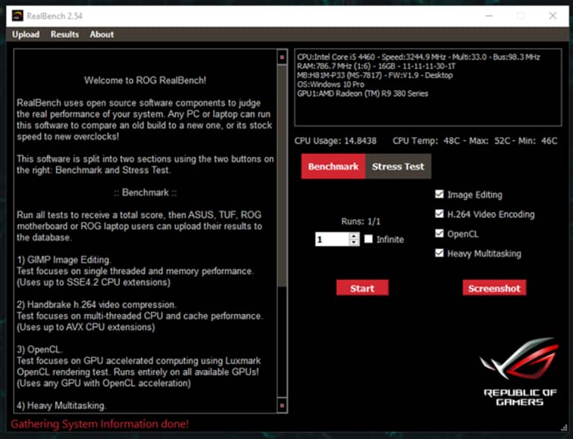Enable the Infinite runs checkbox

point(368,239)
